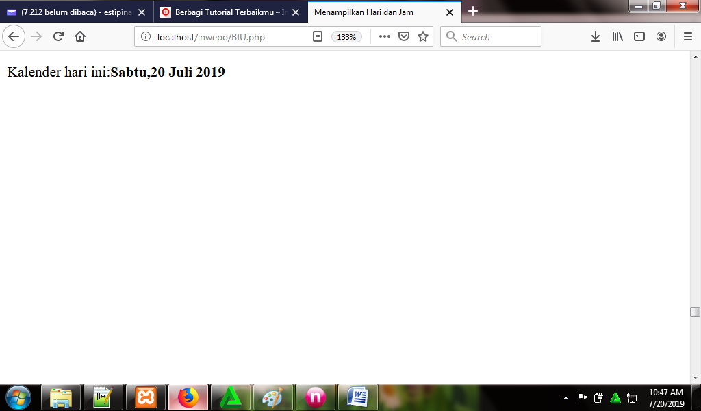Open the page actions three-dot menu
The width and height of the screenshot is (701, 411).
384,37
